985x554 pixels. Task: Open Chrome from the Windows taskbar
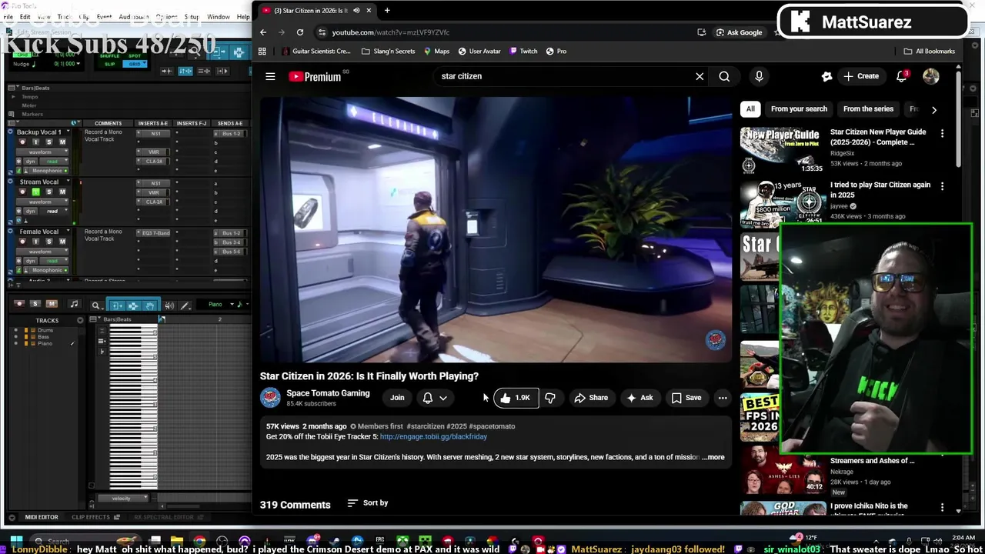click(199, 541)
